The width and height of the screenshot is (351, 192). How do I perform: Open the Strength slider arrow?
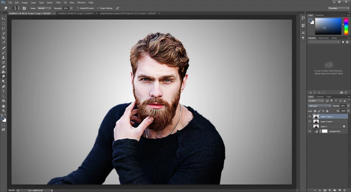(x=71, y=8)
